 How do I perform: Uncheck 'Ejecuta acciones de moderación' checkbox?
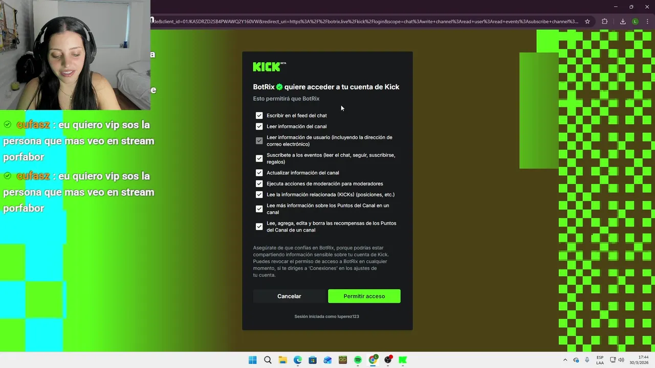(x=259, y=183)
